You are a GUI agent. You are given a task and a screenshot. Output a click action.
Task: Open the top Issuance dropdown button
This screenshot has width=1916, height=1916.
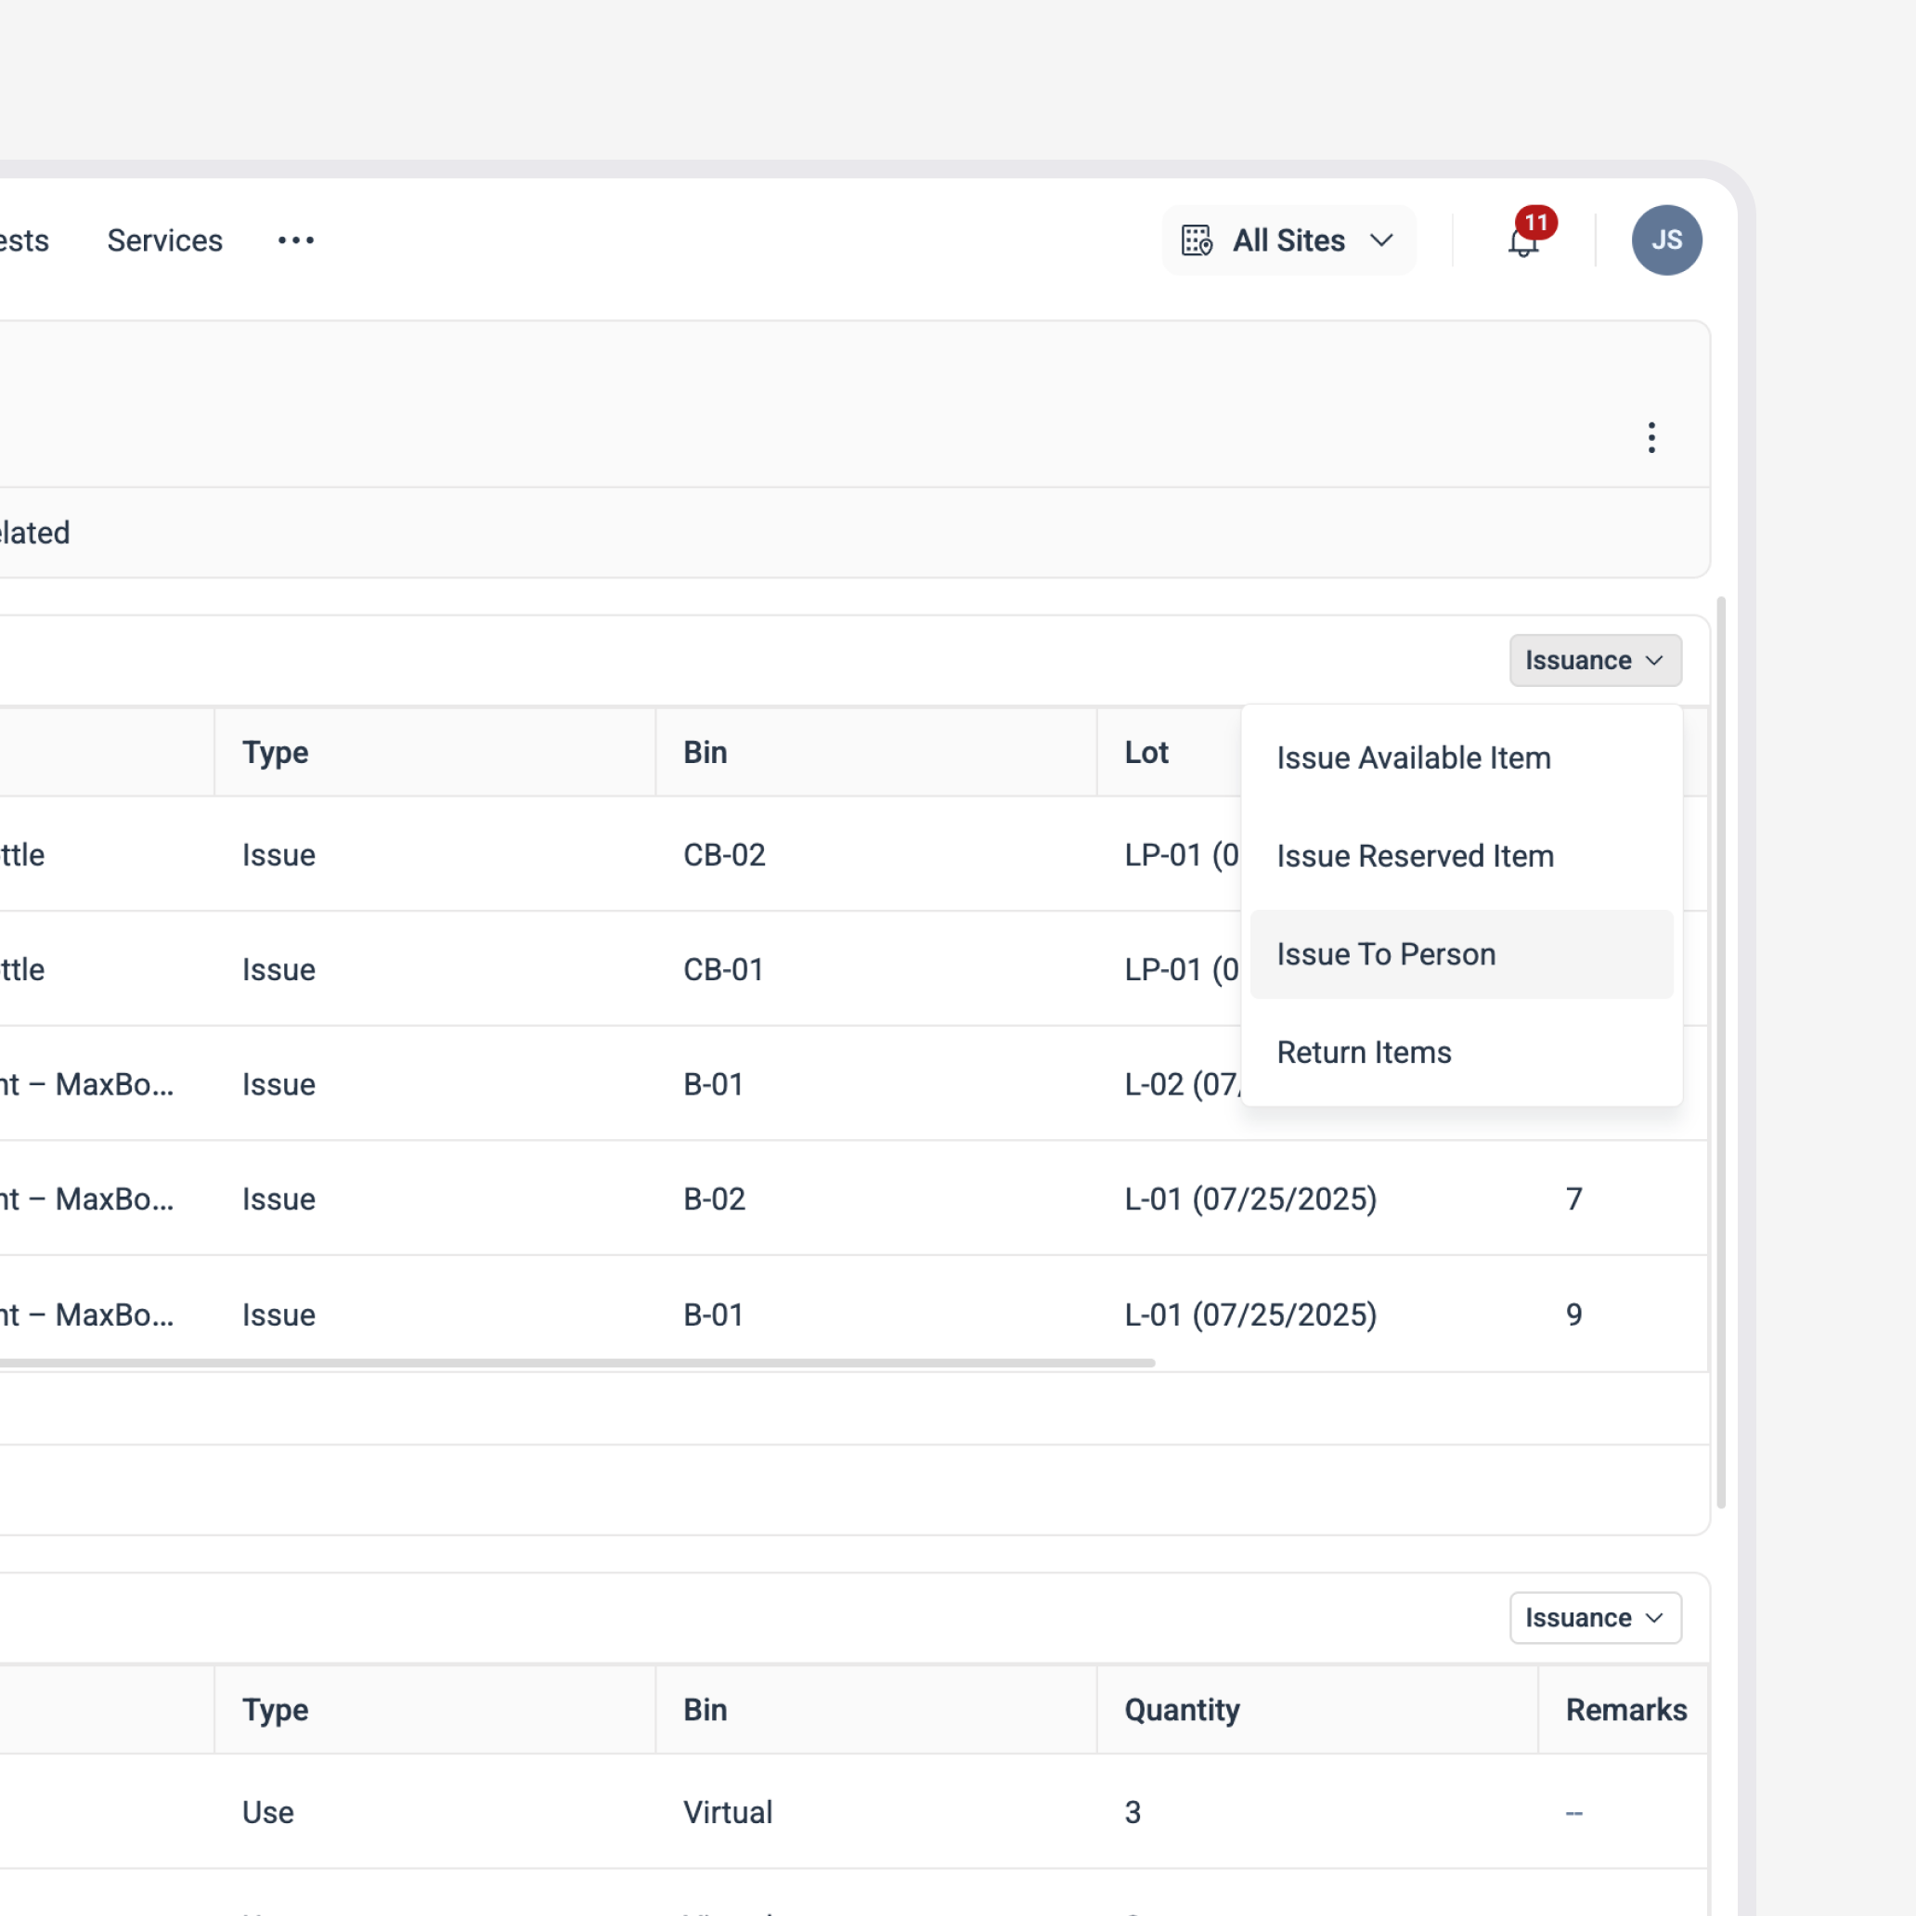tap(1594, 659)
